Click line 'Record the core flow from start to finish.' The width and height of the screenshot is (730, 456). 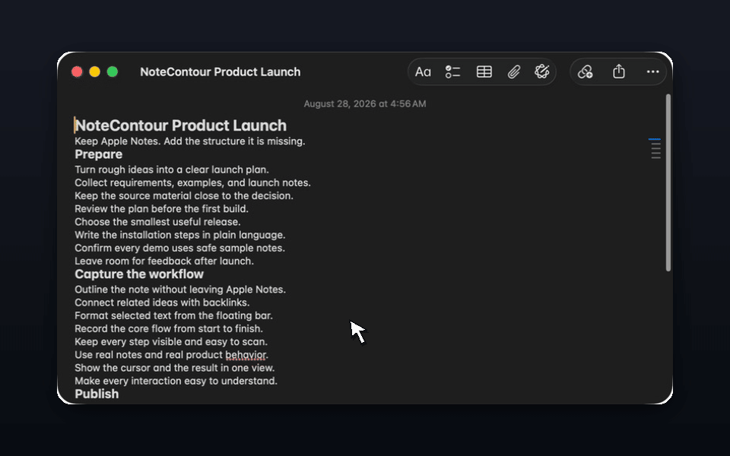pyautogui.click(x=169, y=328)
